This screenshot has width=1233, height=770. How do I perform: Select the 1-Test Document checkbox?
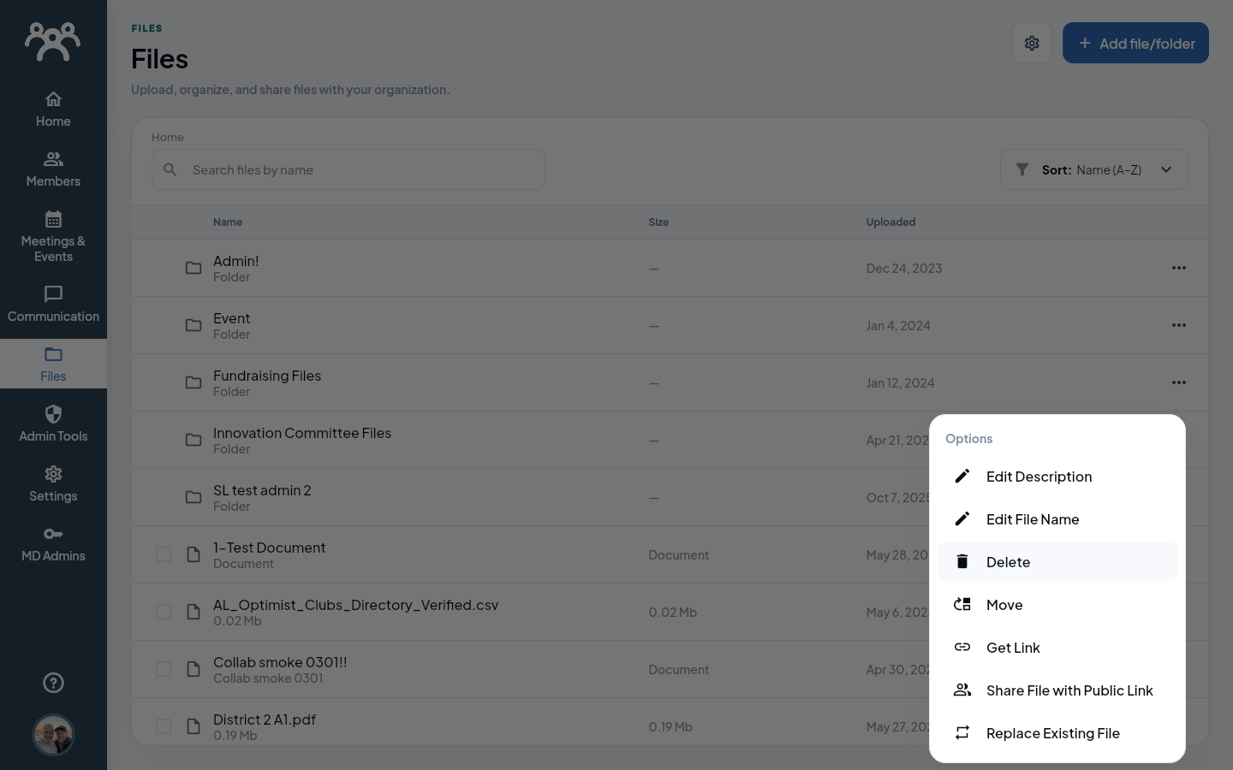click(164, 554)
